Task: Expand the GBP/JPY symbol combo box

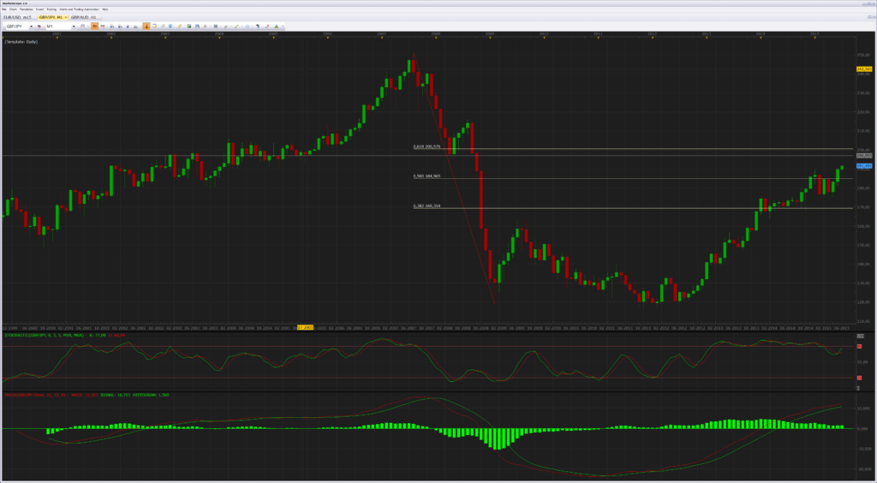Action: tap(32, 27)
